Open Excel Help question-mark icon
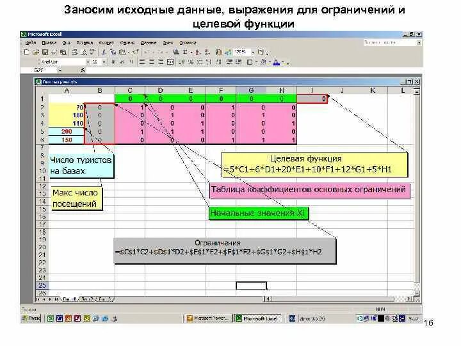Viewport: 461px width, 346px height. click(x=261, y=52)
